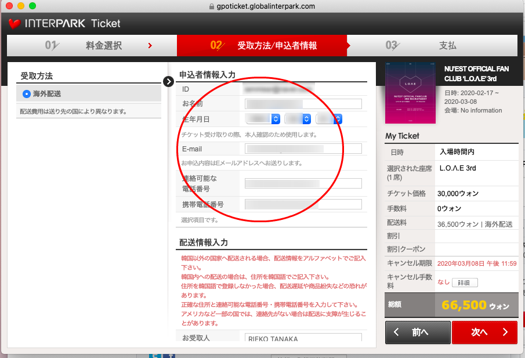The image size is (525, 358).
Task: Click the cancel deadline 2020年03月08日 午後 11:59
Action: click(477, 263)
